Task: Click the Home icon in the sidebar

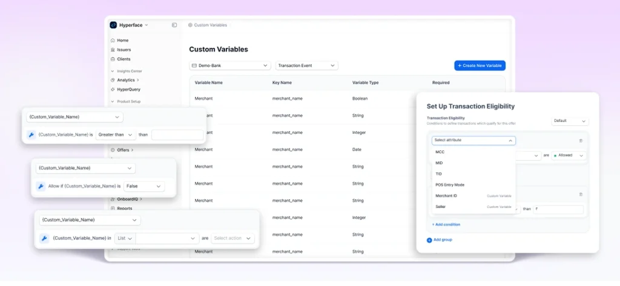Action: pyautogui.click(x=113, y=41)
